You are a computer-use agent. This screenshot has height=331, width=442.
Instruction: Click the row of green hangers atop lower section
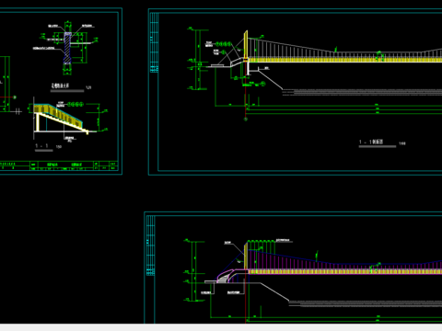pyautogui.click(x=261, y=245)
